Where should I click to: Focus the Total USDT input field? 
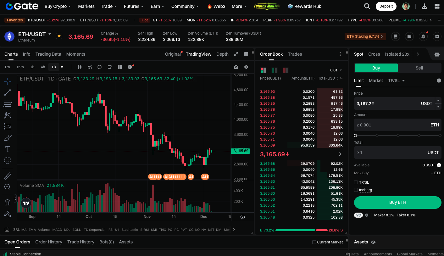pyautogui.click(x=398, y=153)
